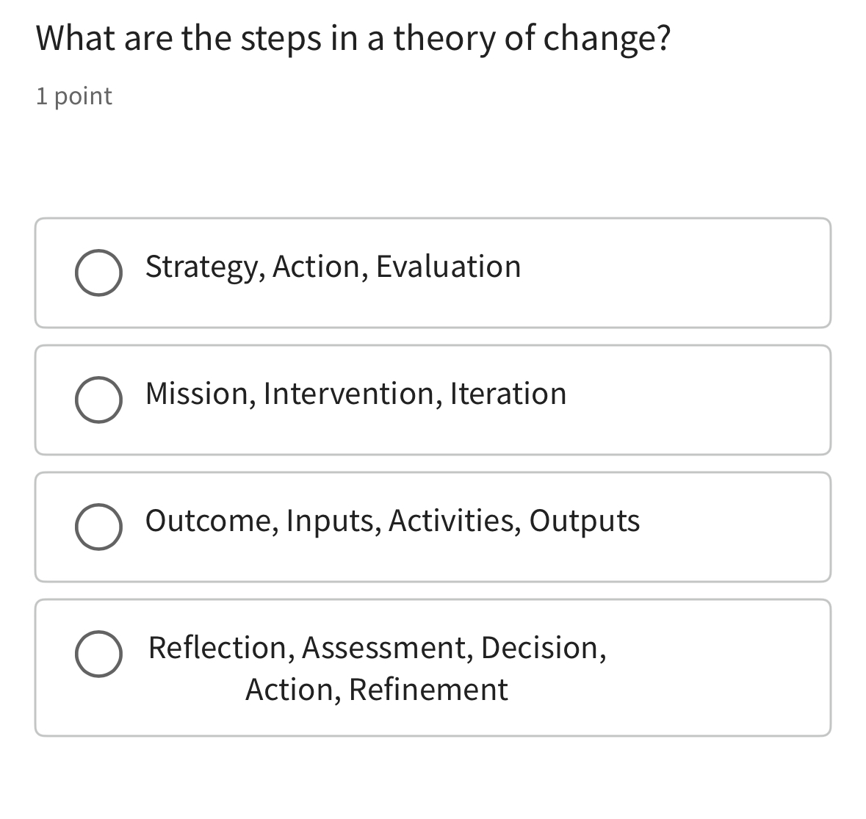The width and height of the screenshot is (866, 819).
Task: Select the 'Mission, Intervention, Iteration' radio button
Action: [x=98, y=400]
